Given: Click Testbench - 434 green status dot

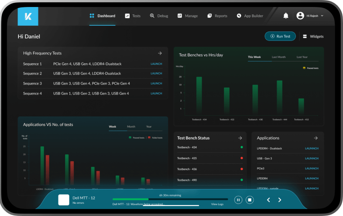Looking at the screenshot, I should (x=242, y=147).
